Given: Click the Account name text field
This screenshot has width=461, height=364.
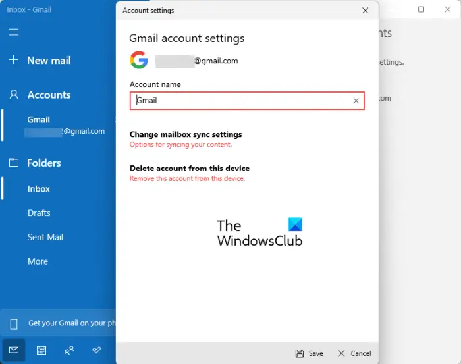Looking at the screenshot, I should (247, 101).
